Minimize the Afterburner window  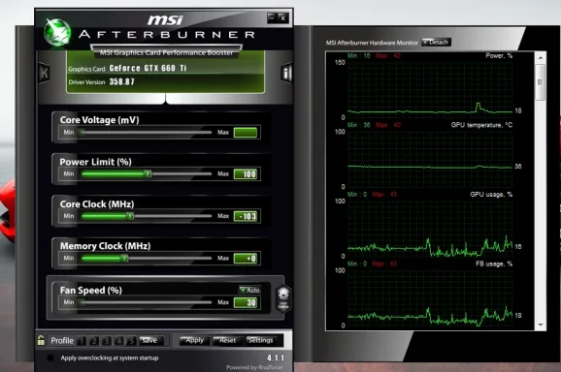(272, 17)
